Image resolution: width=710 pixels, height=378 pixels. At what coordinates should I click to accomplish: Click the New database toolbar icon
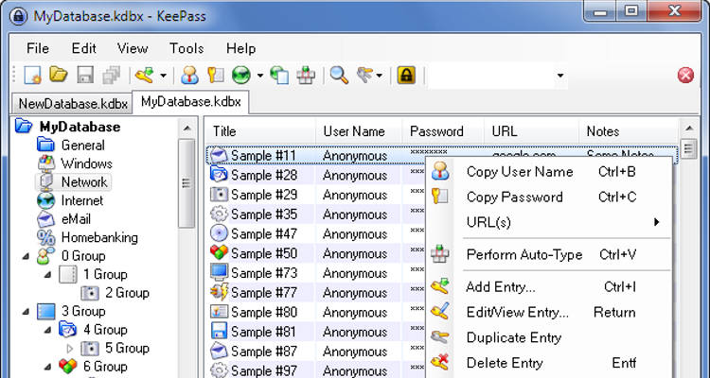click(33, 75)
